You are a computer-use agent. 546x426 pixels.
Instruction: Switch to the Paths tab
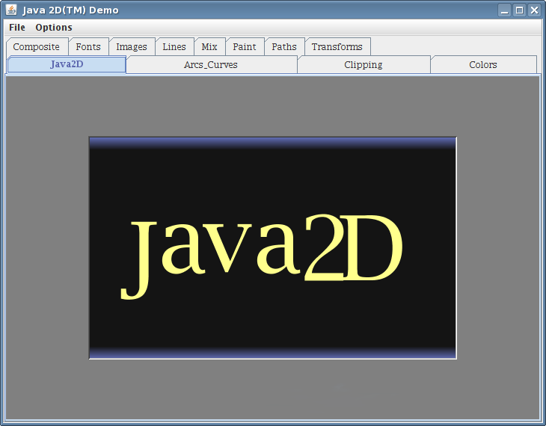[284, 46]
